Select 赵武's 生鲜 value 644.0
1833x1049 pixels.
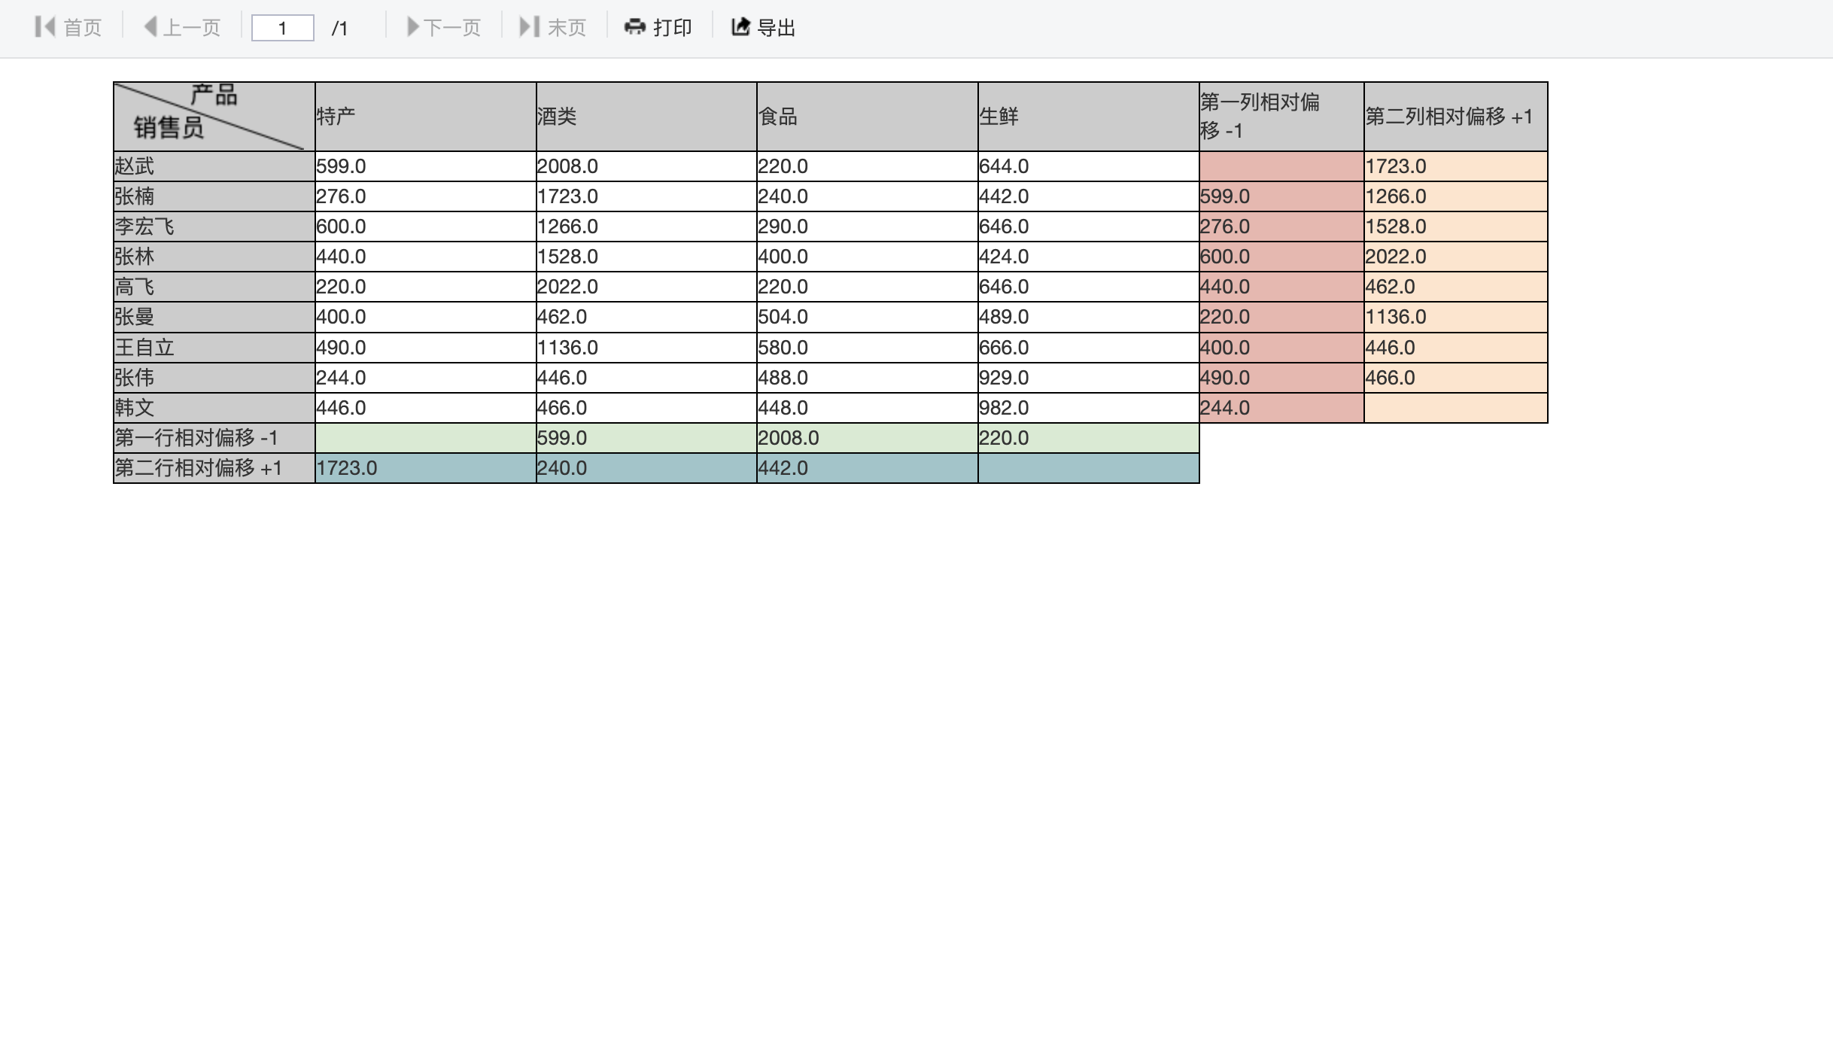1089,166
